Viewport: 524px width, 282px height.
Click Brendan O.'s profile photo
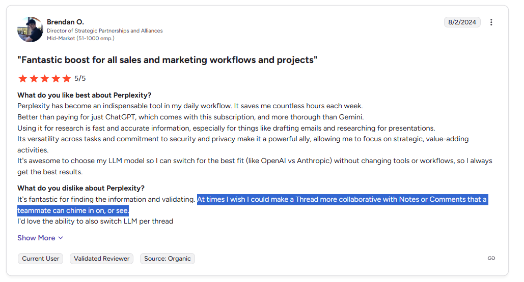click(x=30, y=29)
